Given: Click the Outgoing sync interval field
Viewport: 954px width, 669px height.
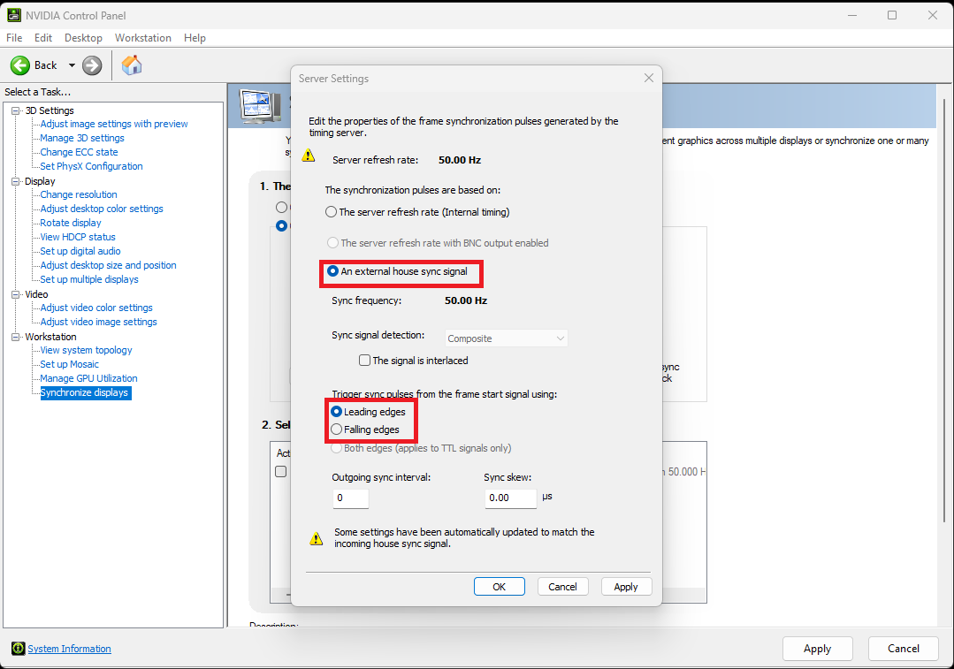Looking at the screenshot, I should (x=351, y=498).
